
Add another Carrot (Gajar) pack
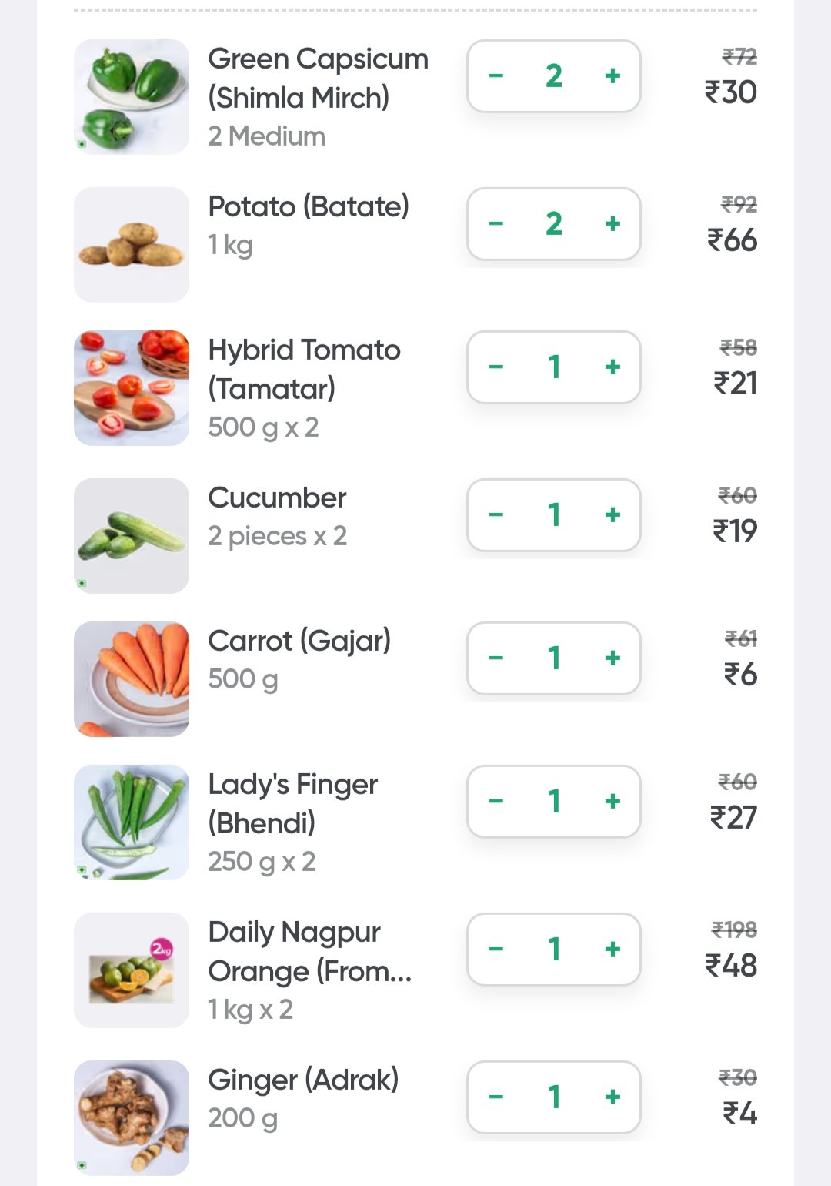point(612,658)
